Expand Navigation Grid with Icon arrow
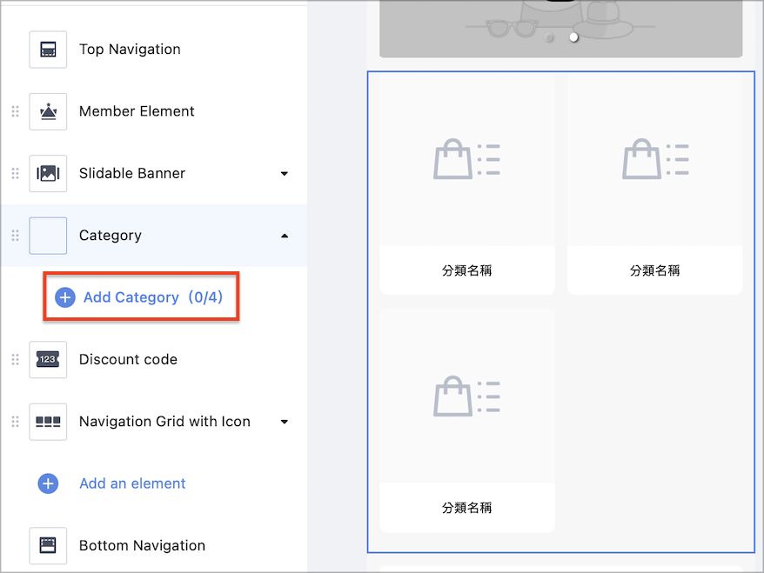Image resolution: width=764 pixels, height=573 pixels. [x=285, y=422]
